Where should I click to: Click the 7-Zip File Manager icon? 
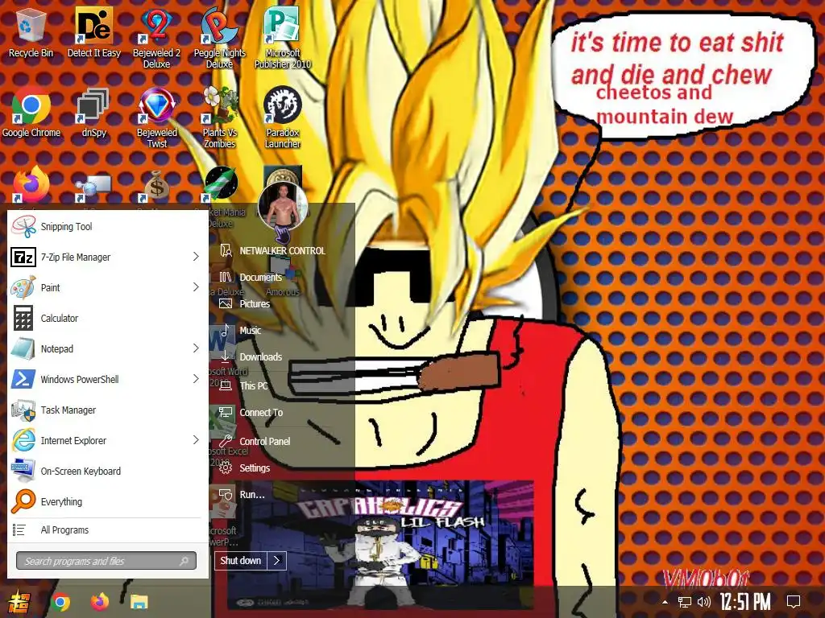23,257
